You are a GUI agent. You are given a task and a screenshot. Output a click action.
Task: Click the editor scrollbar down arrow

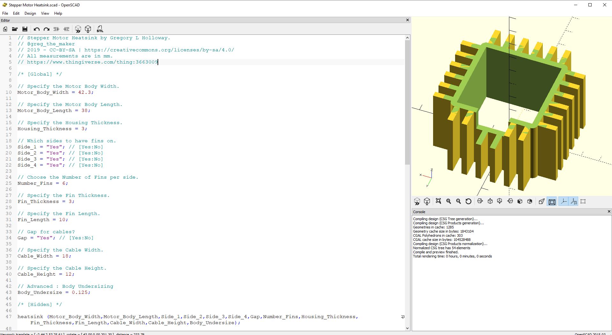407,328
